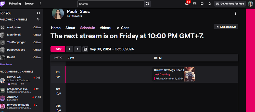This screenshot has width=255, height=112.
Task: Click the next stream announcement heading
Action: point(127,36)
